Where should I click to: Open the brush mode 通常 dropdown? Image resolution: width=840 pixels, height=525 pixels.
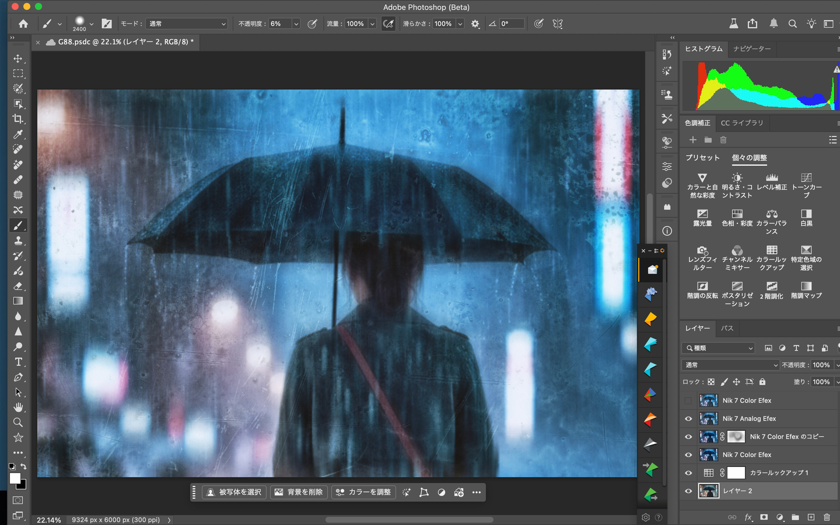[187, 24]
